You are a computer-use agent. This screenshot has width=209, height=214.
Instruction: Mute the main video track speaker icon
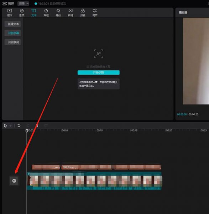pyautogui.click(x=14, y=181)
